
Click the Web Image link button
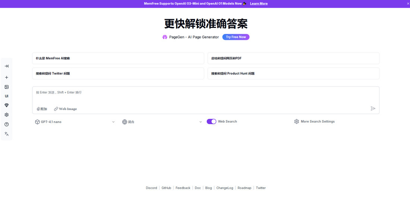[65, 109]
